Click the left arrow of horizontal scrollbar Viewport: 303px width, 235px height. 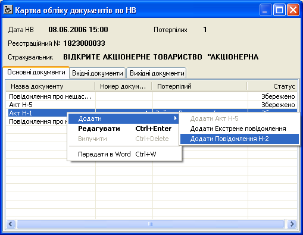tap(11, 224)
